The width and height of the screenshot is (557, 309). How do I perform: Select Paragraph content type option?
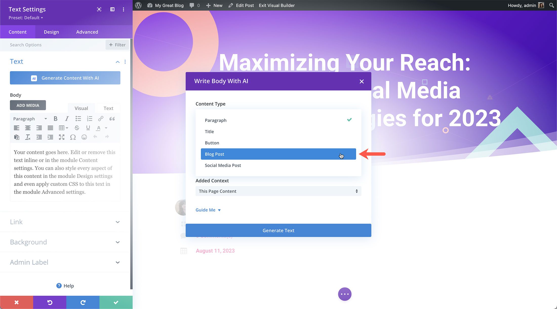coord(215,120)
